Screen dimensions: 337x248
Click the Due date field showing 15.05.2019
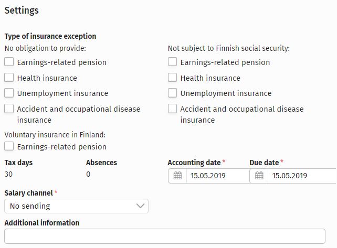point(302,176)
